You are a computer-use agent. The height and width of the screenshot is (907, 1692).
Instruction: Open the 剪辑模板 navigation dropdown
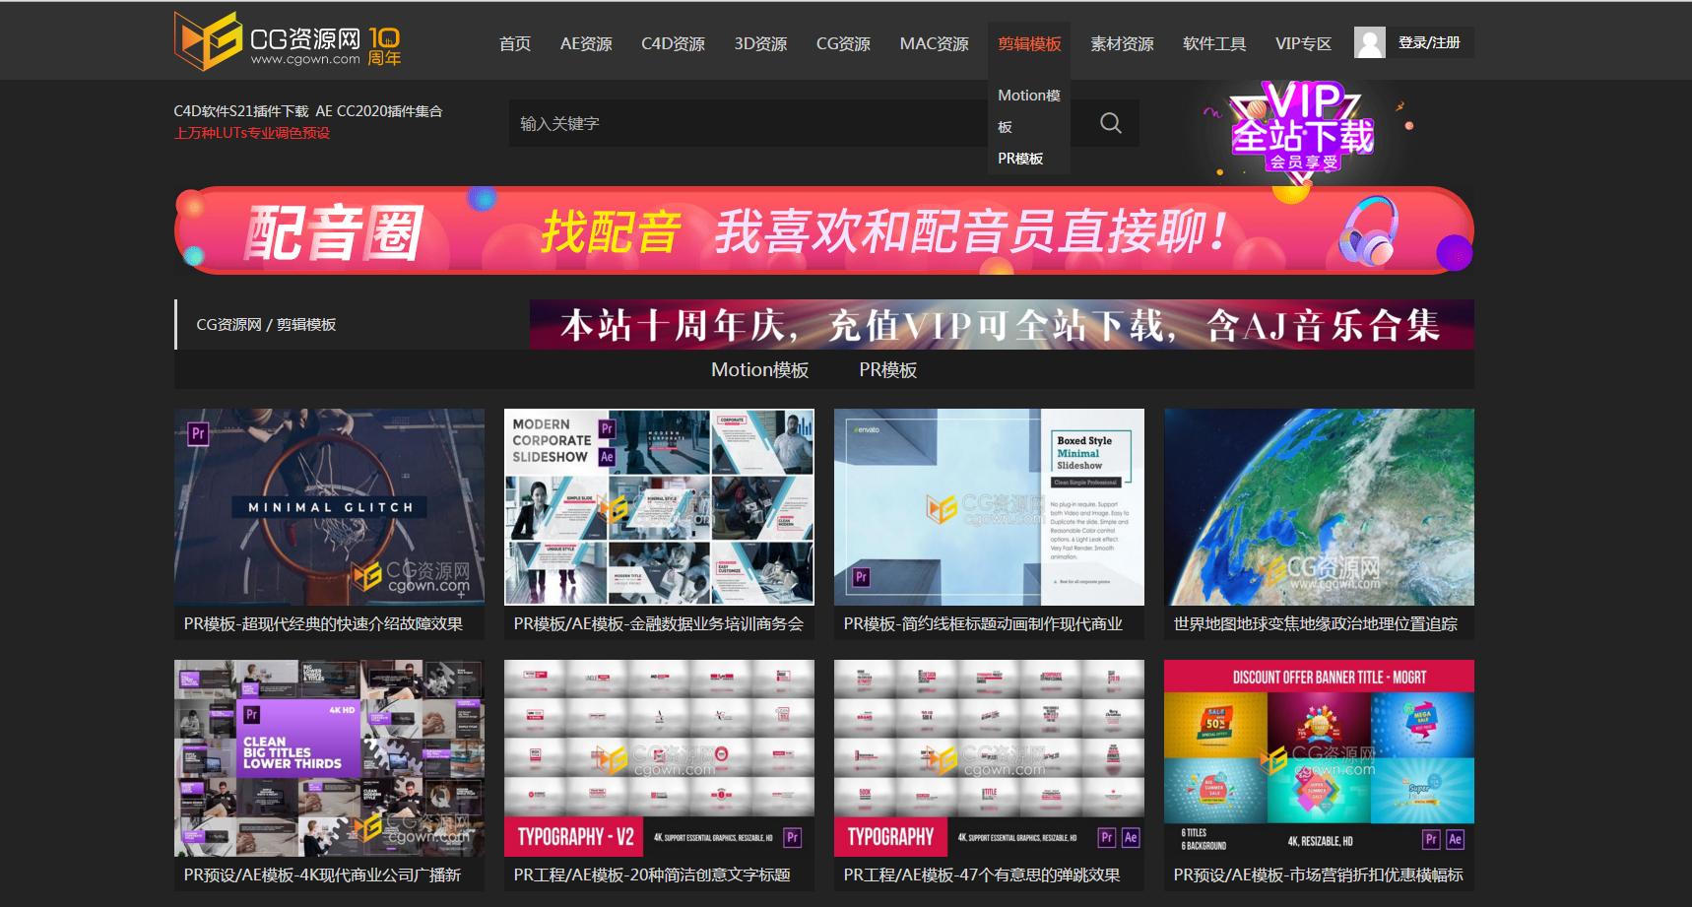(x=1028, y=43)
